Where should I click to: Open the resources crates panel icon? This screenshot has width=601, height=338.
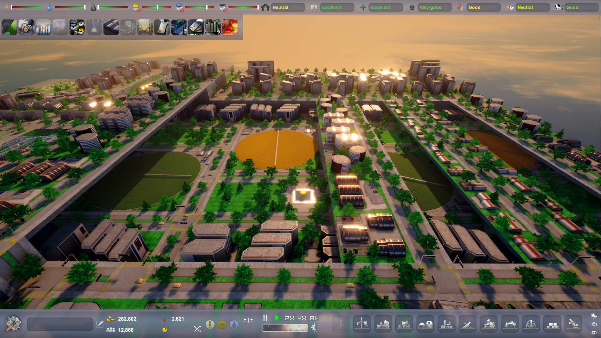[26, 27]
